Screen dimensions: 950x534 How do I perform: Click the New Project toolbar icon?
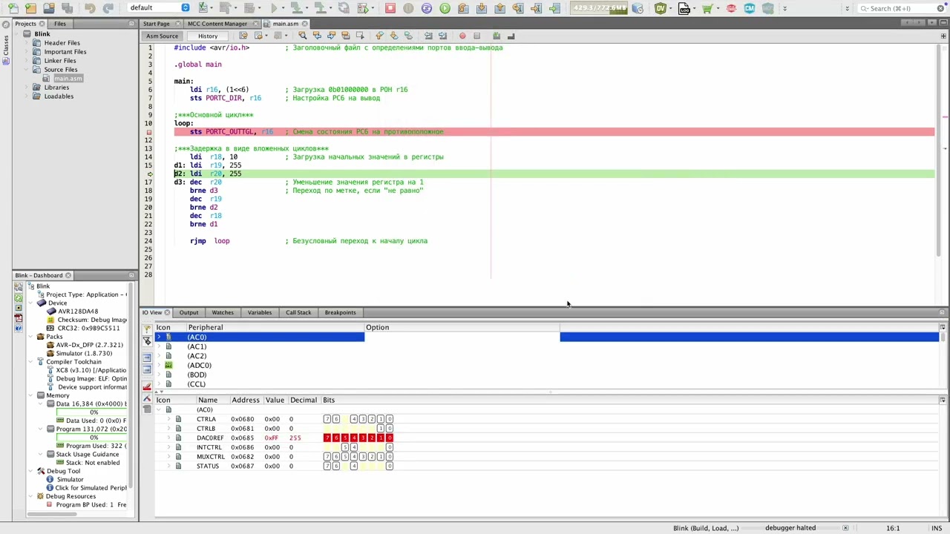(x=30, y=8)
